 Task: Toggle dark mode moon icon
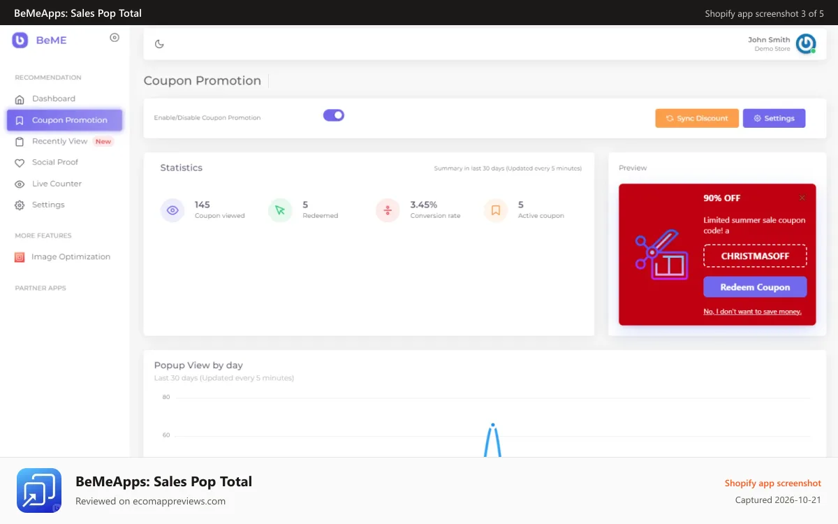point(159,44)
